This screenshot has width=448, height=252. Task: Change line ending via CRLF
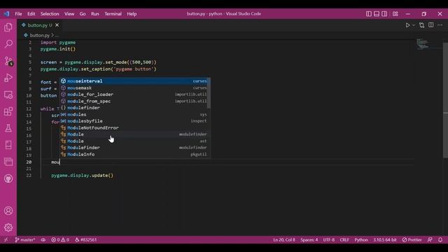344,239
